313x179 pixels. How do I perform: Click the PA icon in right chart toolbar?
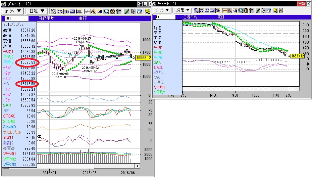[218, 10]
